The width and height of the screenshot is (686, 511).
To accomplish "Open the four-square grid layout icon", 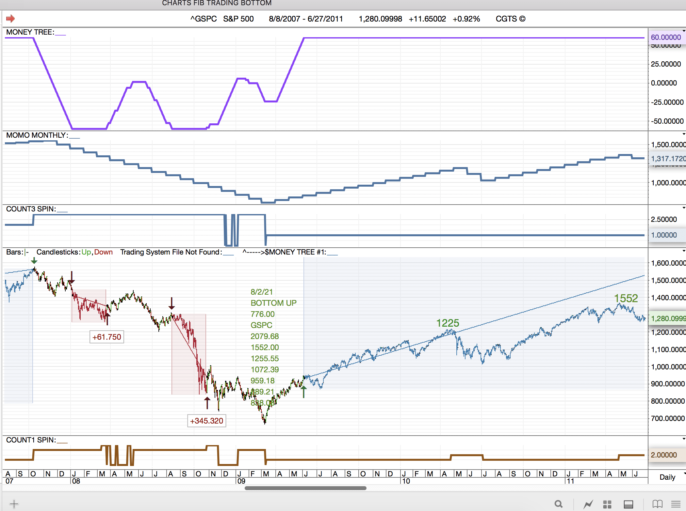I will tap(607, 504).
